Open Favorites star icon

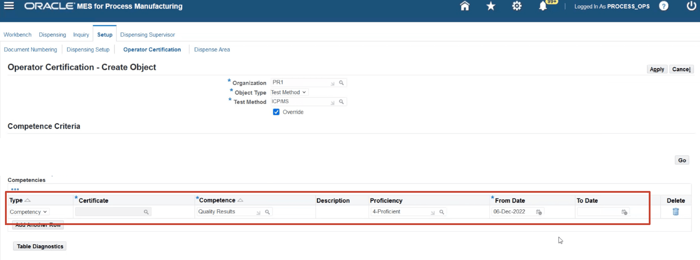point(491,6)
